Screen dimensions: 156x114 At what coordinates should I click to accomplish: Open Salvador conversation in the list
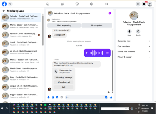tap(21, 17)
